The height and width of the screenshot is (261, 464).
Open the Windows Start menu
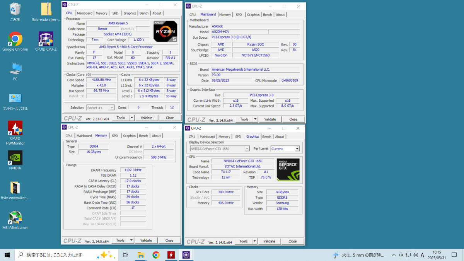coord(7,255)
